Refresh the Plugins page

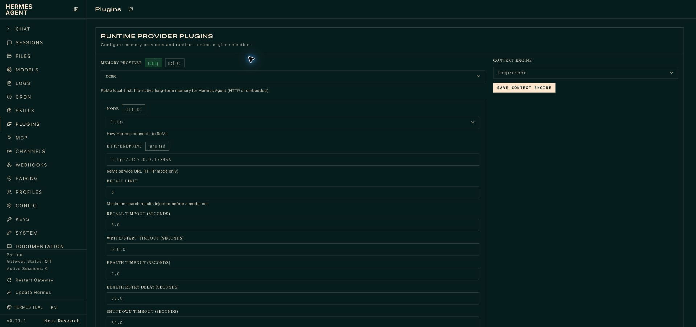click(x=131, y=9)
